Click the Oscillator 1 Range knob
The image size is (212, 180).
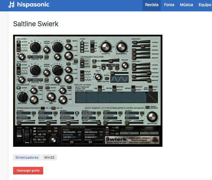pyautogui.click(x=35, y=47)
